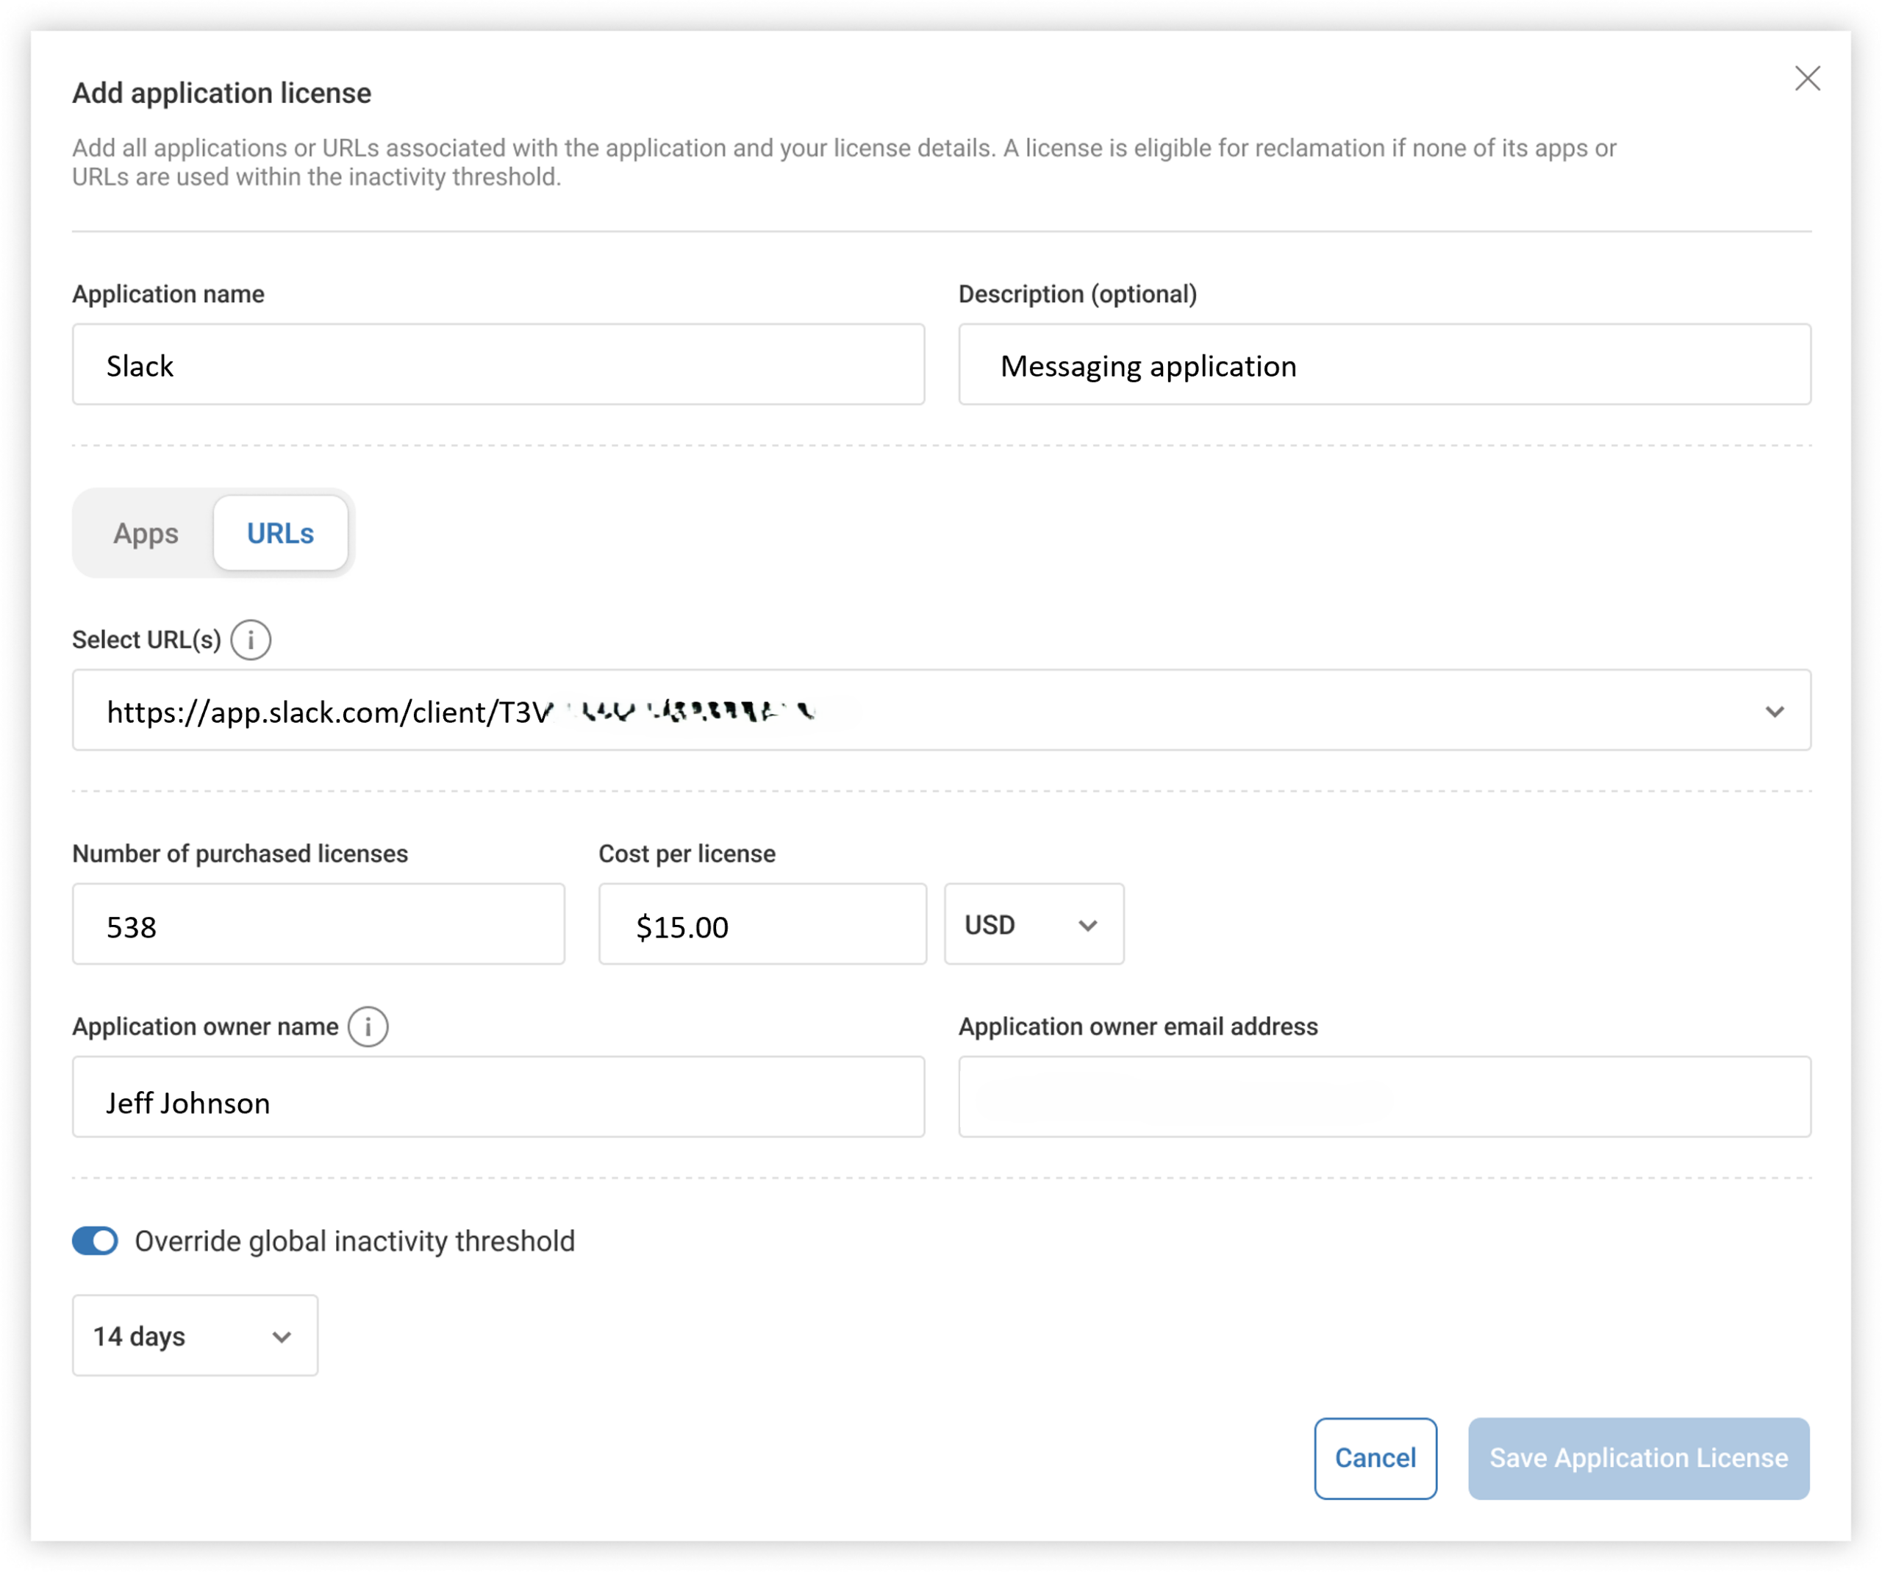The width and height of the screenshot is (1882, 1572).
Task: Open the 14 days inactivity threshold dropdown
Action: click(195, 1335)
